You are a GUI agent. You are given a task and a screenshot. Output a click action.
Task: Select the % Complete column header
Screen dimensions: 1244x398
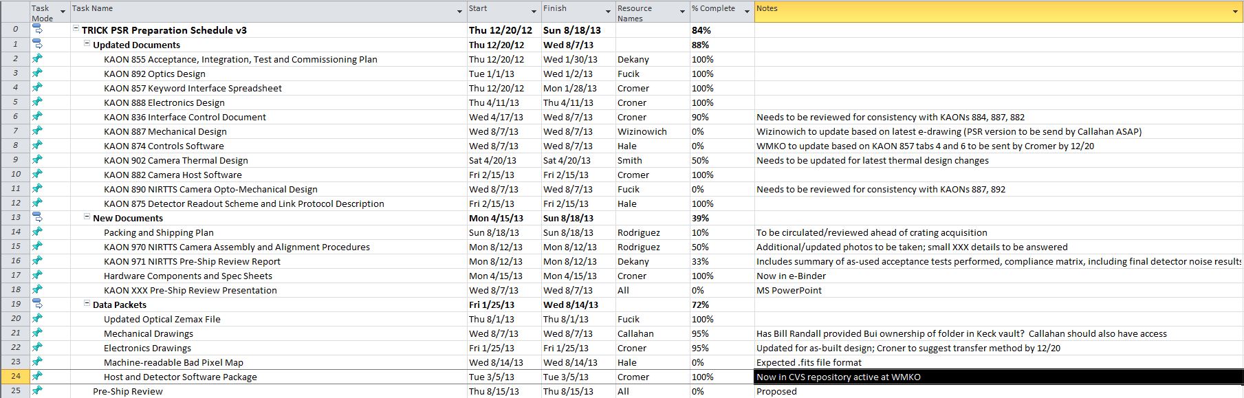(722, 11)
